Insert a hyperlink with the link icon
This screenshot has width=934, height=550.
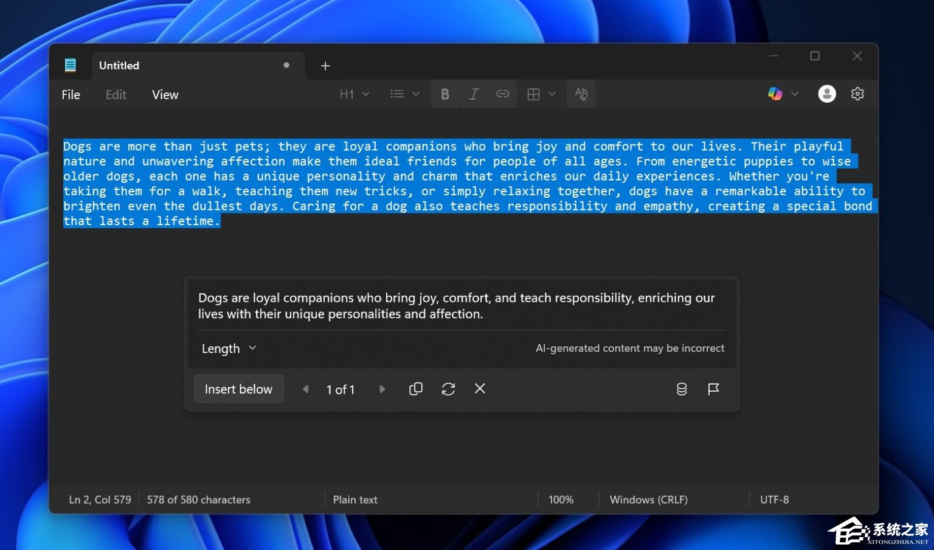[x=503, y=94]
